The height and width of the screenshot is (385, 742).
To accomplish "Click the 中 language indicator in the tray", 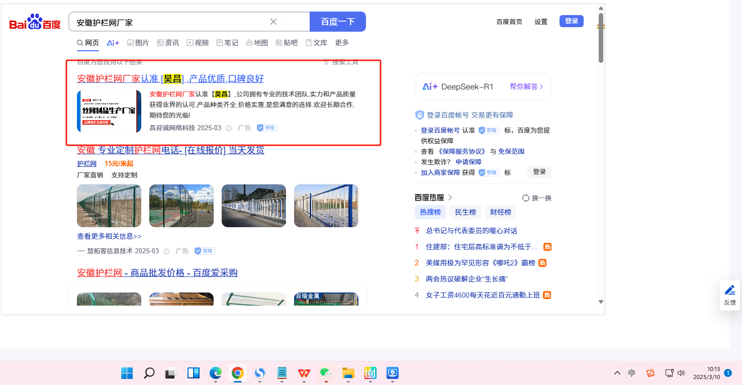I will click(632, 373).
